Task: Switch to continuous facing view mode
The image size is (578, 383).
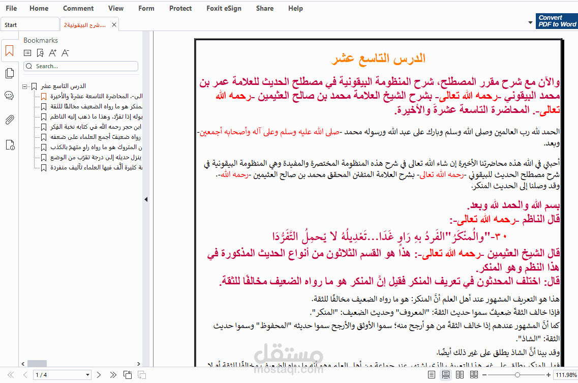Action: pyautogui.click(x=474, y=375)
